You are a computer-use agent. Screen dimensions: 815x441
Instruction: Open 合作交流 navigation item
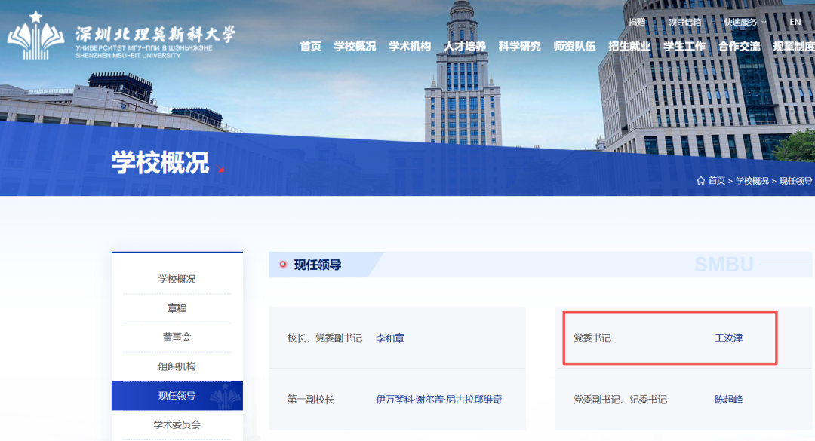click(x=739, y=46)
